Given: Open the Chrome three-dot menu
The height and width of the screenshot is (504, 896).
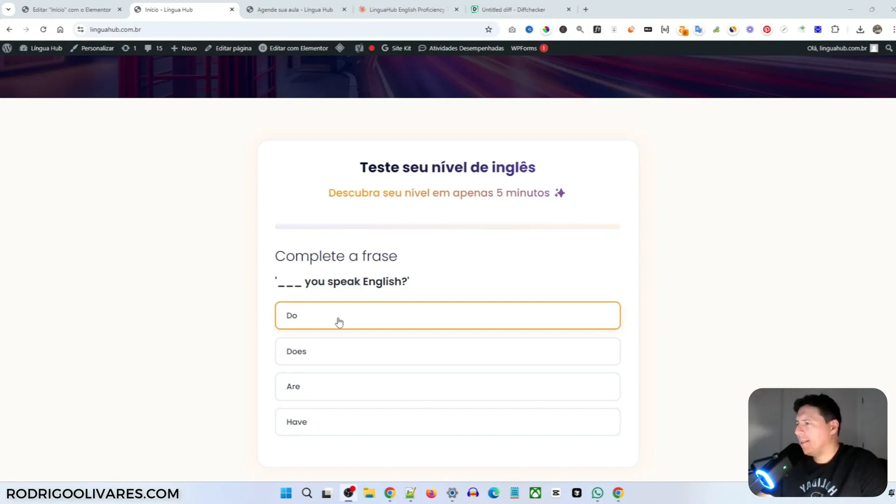Looking at the screenshot, I should 893,29.
